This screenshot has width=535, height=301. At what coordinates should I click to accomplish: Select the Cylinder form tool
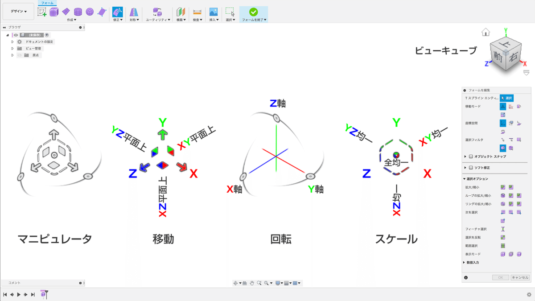(x=78, y=12)
